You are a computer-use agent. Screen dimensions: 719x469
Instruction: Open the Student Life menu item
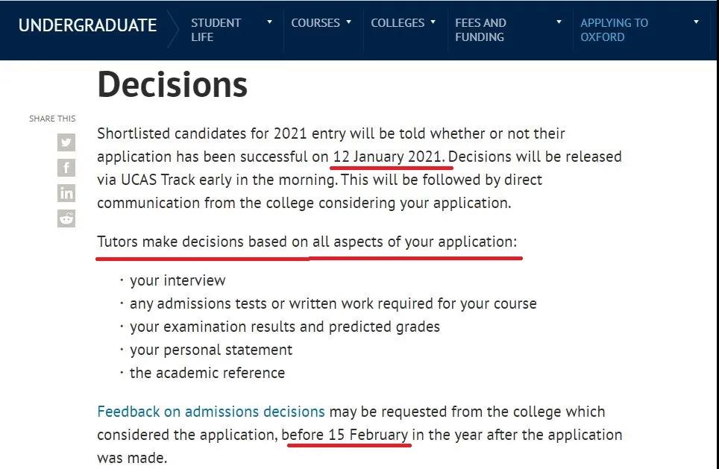pos(216,30)
